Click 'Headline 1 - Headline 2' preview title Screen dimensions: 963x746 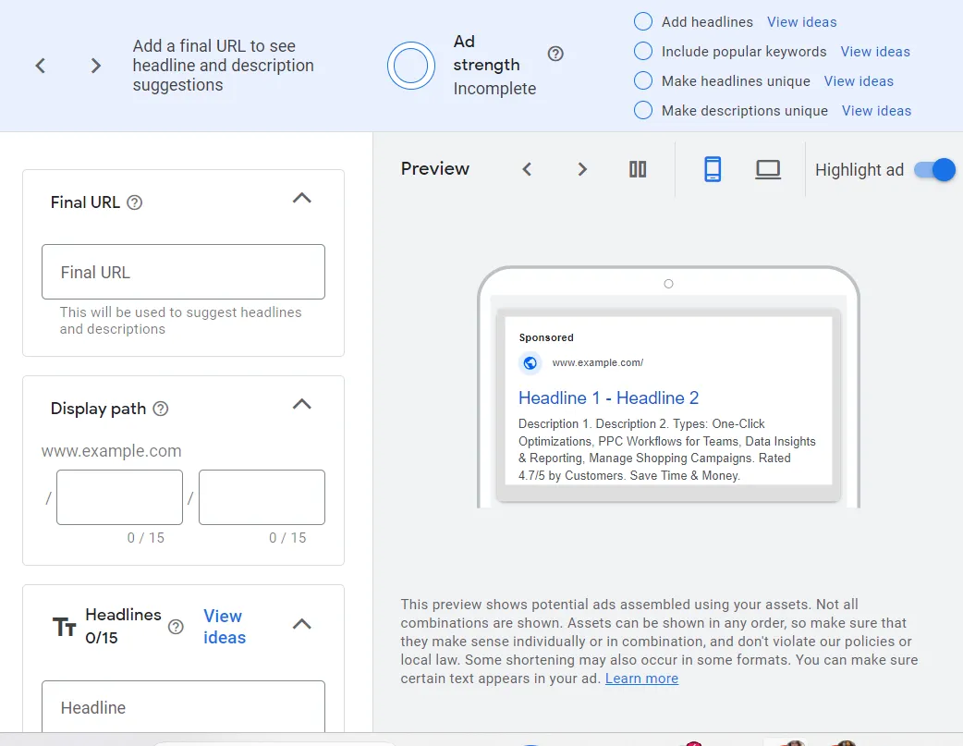608,398
